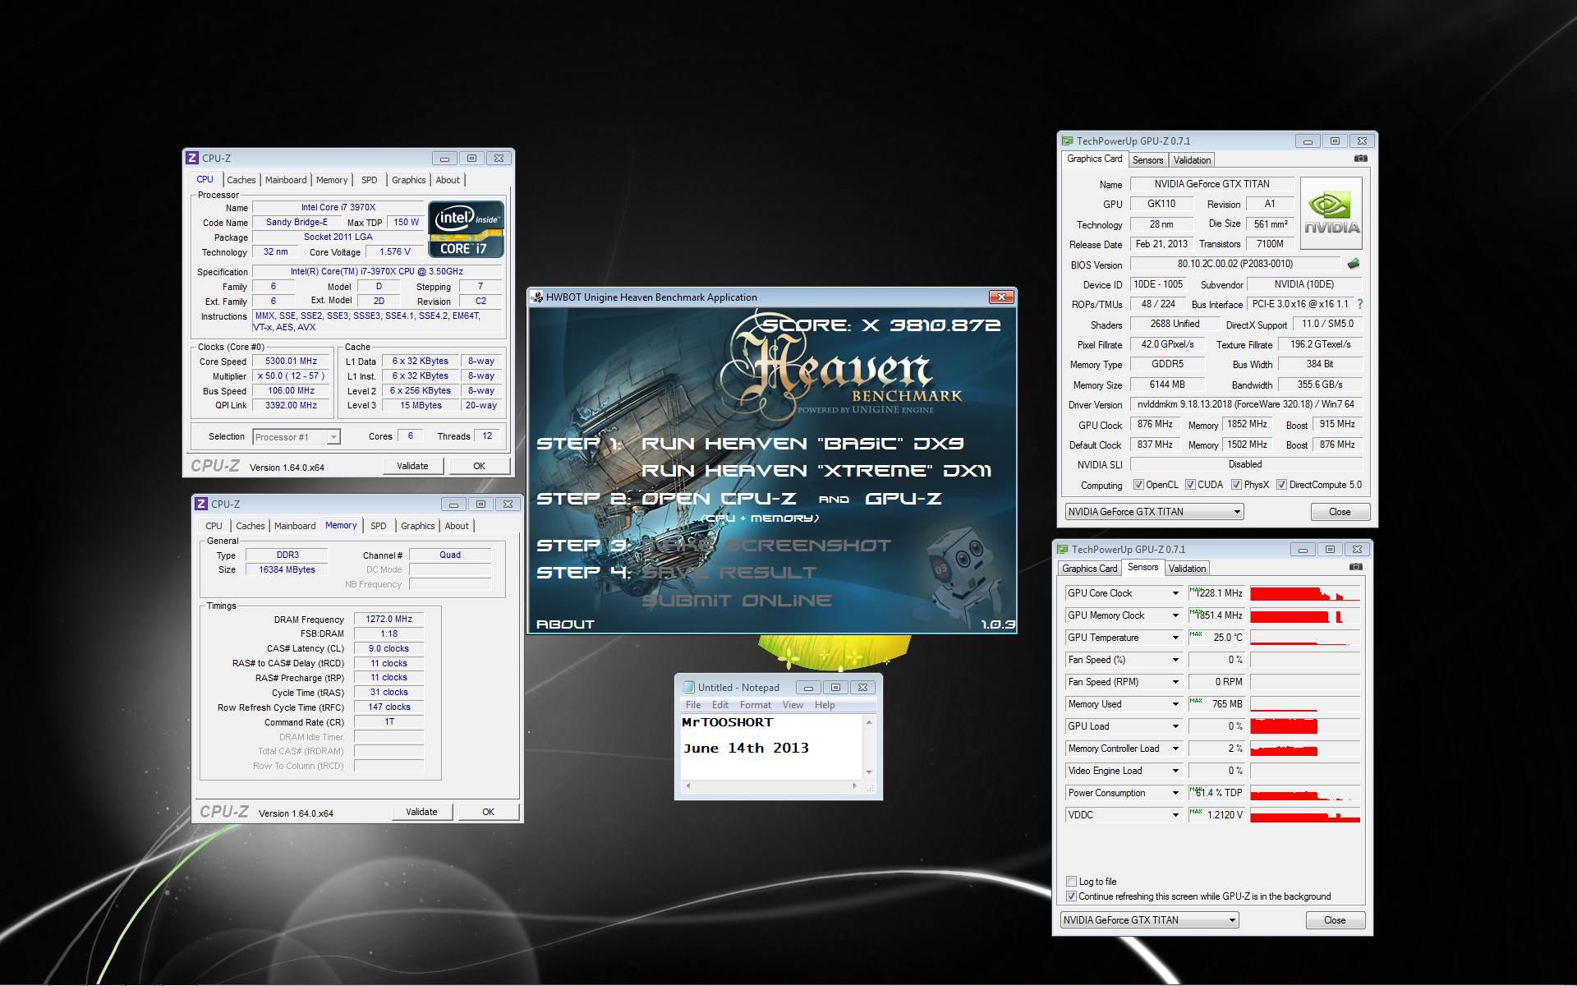Click the VDDC sensor graph

pos(1305,815)
